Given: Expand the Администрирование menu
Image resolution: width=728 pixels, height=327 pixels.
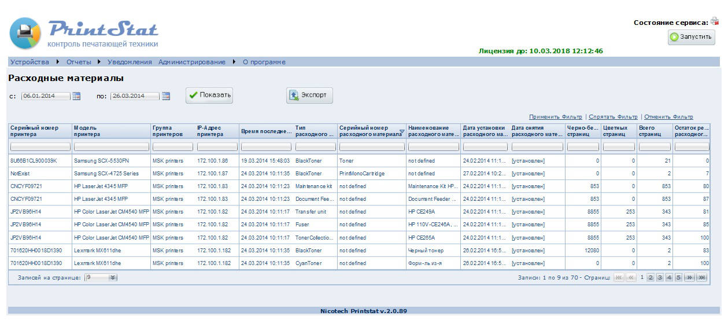Looking at the screenshot, I should tap(197, 62).
